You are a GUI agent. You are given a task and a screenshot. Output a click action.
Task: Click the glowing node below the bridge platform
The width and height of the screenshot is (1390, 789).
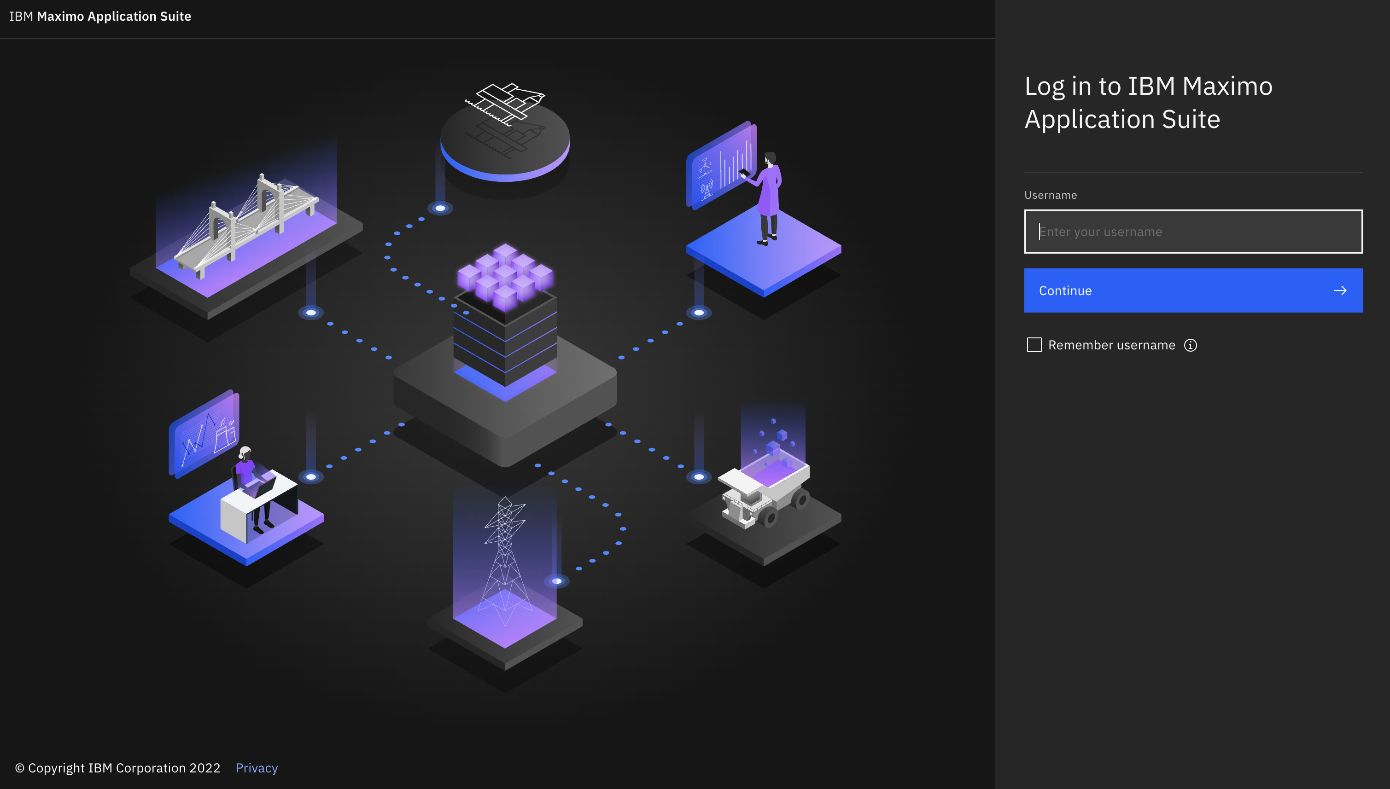(310, 313)
